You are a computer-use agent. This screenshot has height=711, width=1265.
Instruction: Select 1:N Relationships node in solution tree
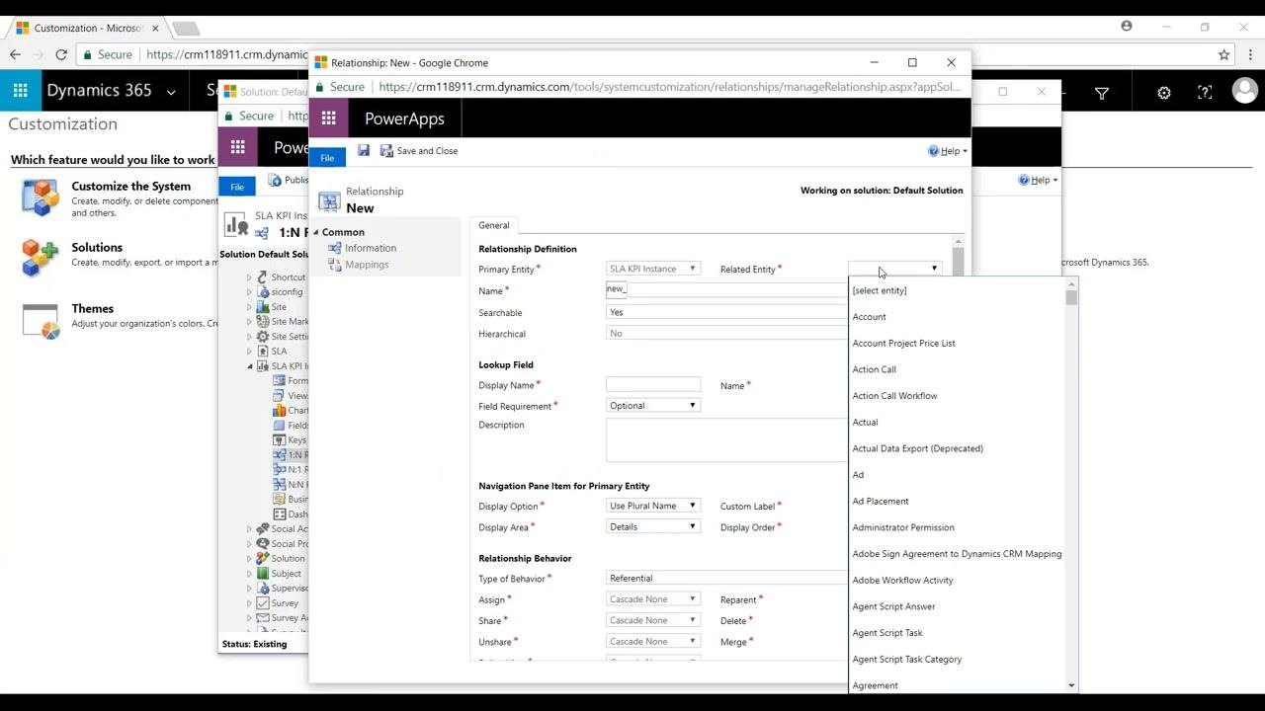coord(295,455)
